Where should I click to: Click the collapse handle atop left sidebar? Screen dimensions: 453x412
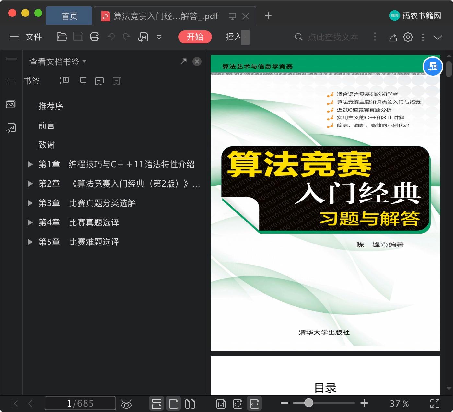click(12, 59)
